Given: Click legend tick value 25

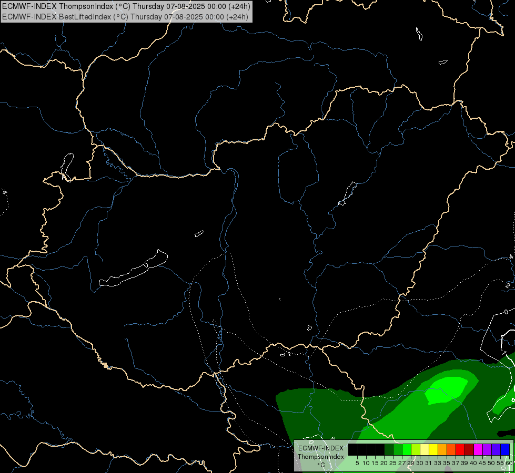Looking at the screenshot, I should (x=393, y=463).
